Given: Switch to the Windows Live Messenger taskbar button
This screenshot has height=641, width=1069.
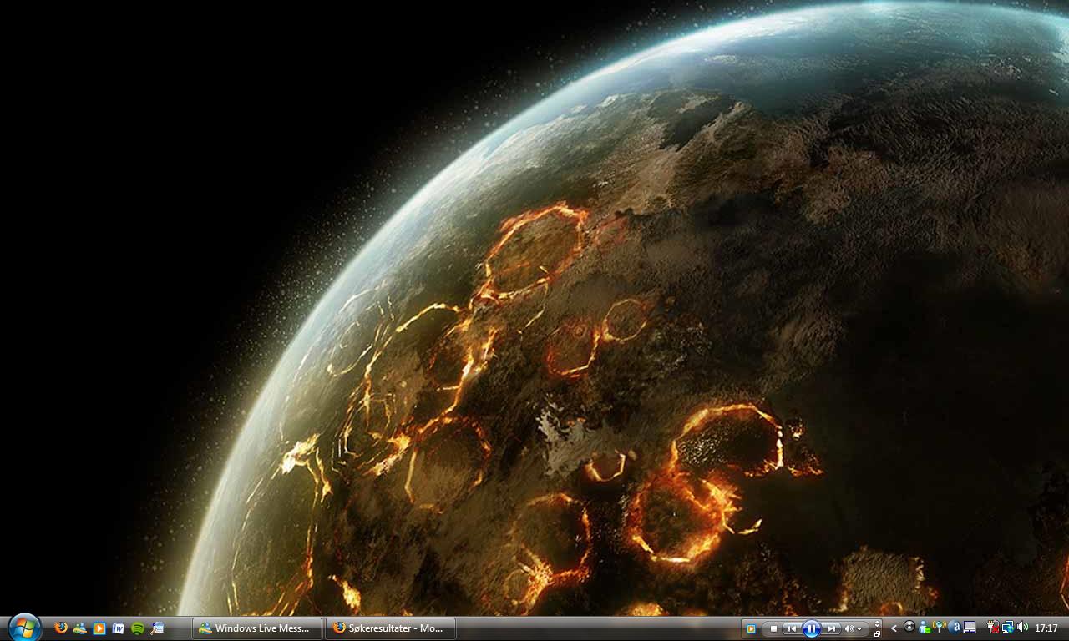Looking at the screenshot, I should coord(257,628).
